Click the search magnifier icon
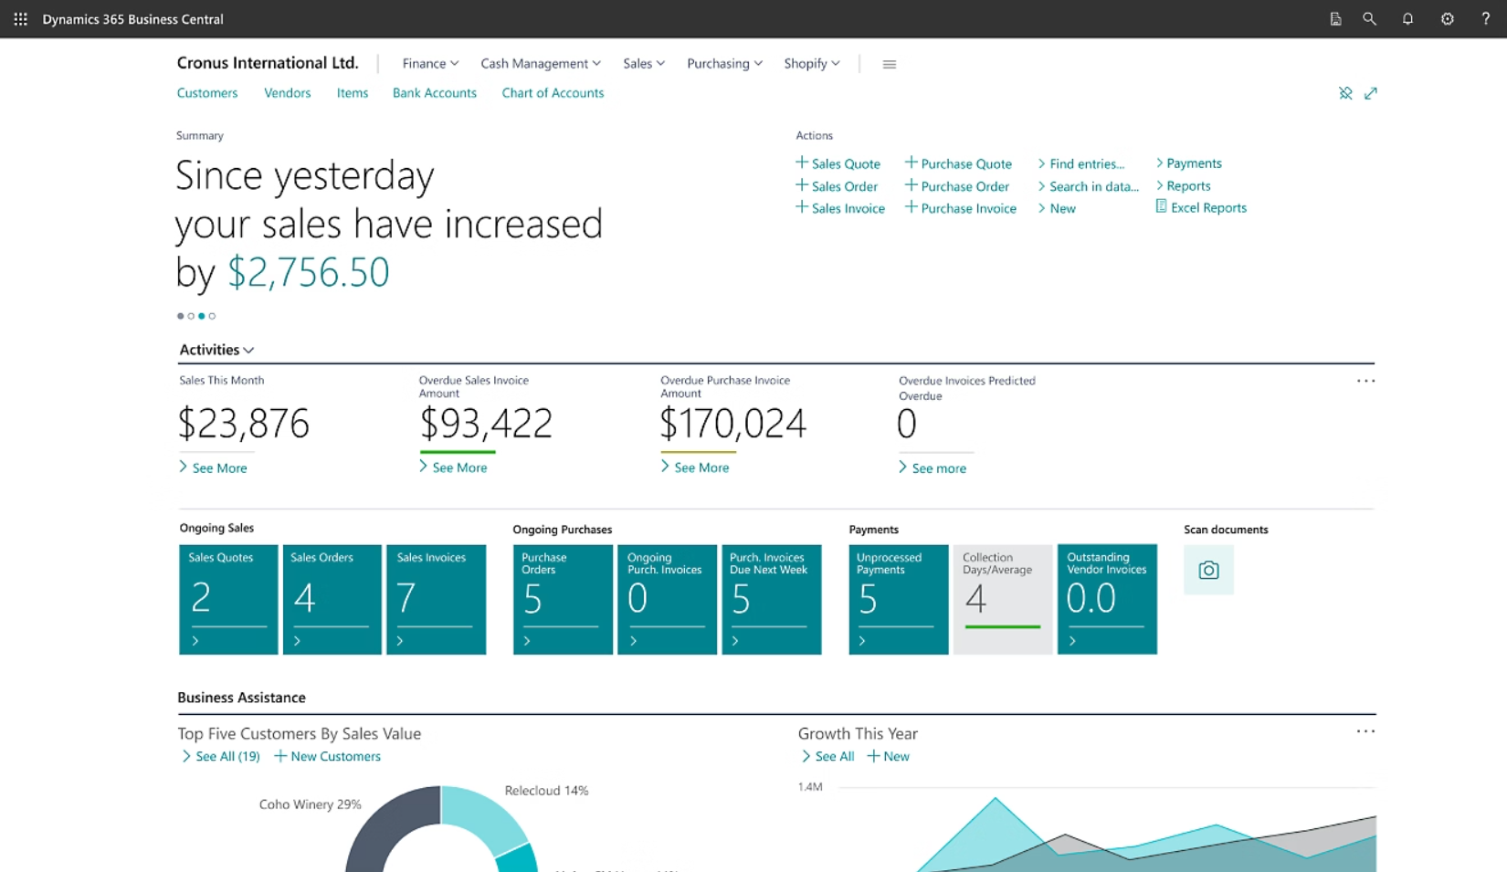Image resolution: width=1507 pixels, height=872 pixels. pyautogui.click(x=1369, y=19)
